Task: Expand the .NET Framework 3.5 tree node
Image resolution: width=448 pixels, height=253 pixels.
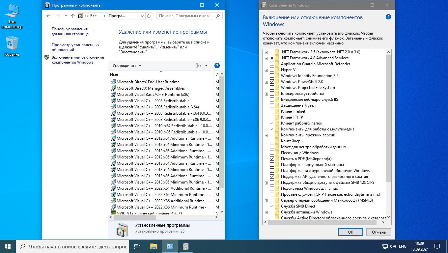Action: tap(266, 52)
